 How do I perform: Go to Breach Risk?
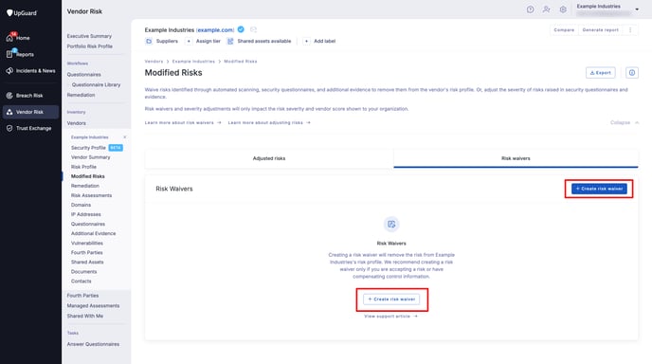[25, 95]
